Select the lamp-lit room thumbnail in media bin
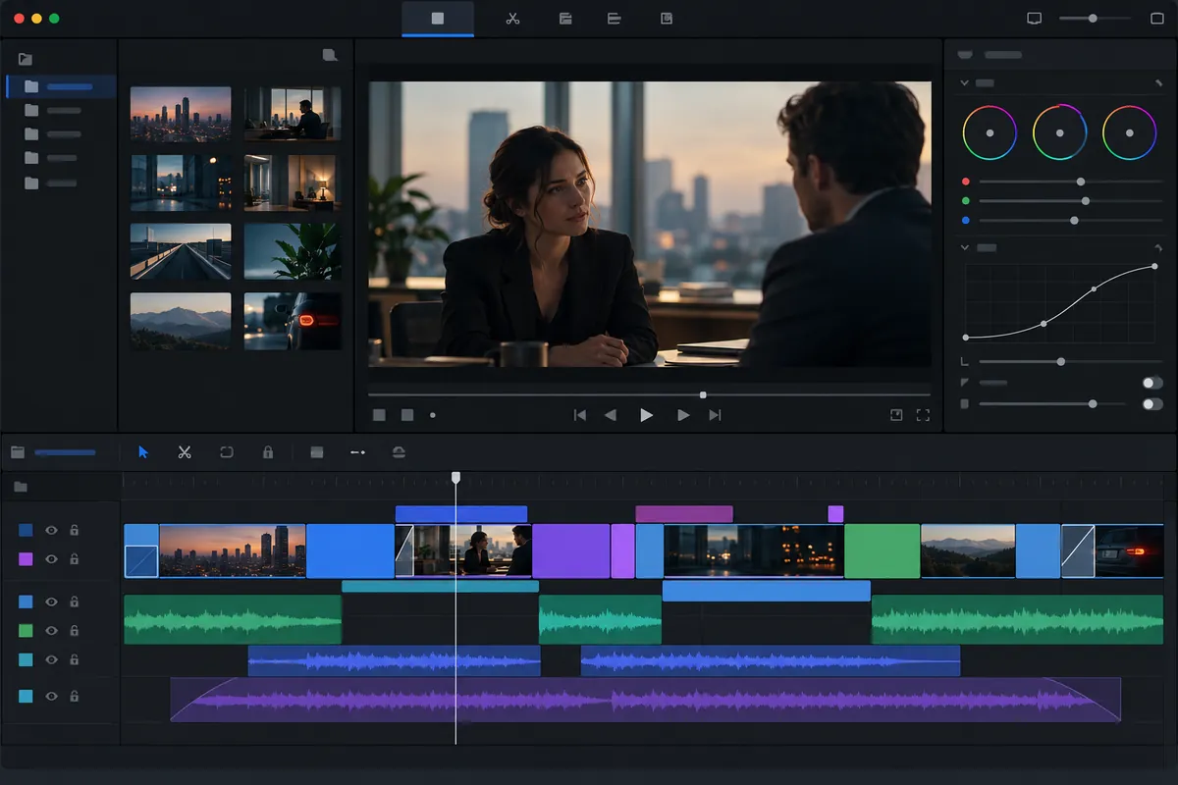1178x785 pixels. (293, 183)
